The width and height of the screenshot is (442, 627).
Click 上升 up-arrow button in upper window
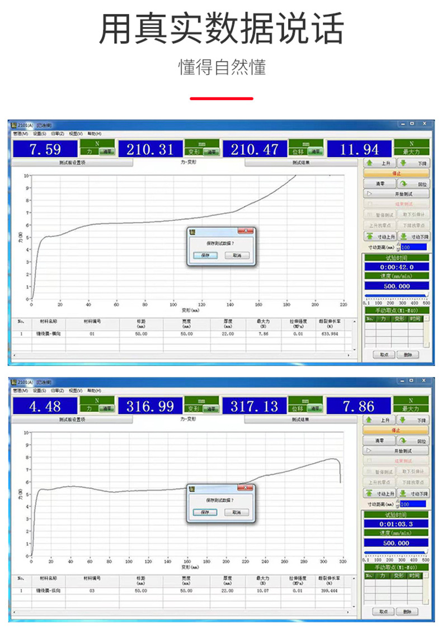[379, 163]
